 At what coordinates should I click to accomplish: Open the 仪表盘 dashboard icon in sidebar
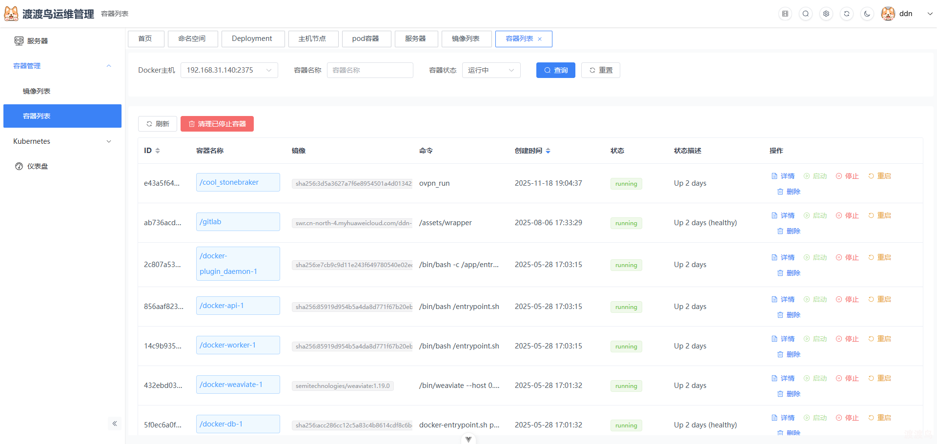click(19, 166)
